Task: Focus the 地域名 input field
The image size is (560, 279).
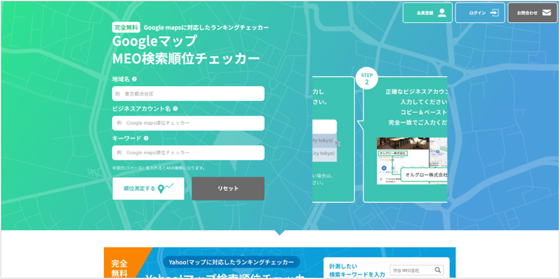Action: tap(188, 94)
